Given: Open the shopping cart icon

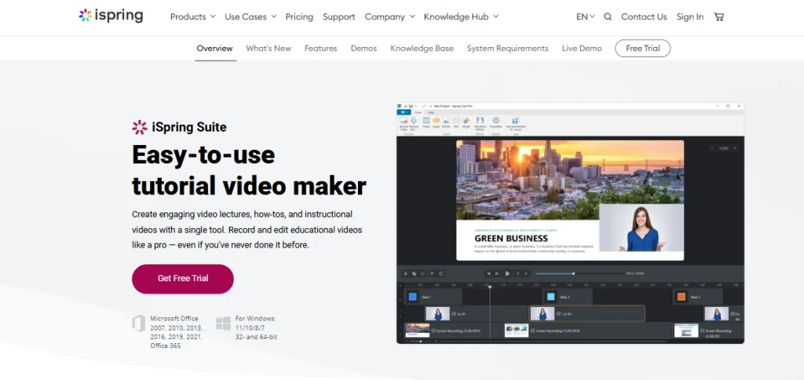Looking at the screenshot, I should point(719,16).
